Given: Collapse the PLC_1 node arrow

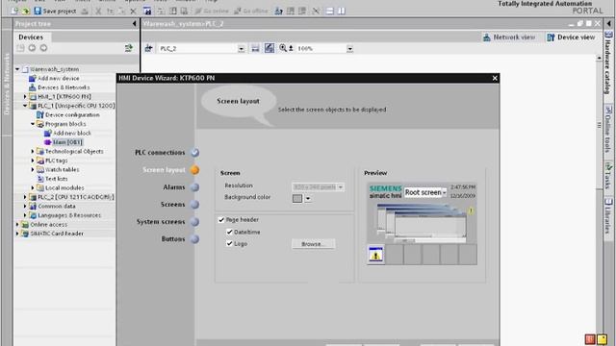Looking at the screenshot, I should click(x=25, y=106).
